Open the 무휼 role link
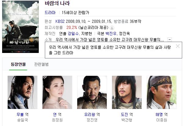The image size is (184, 126). 20,114
